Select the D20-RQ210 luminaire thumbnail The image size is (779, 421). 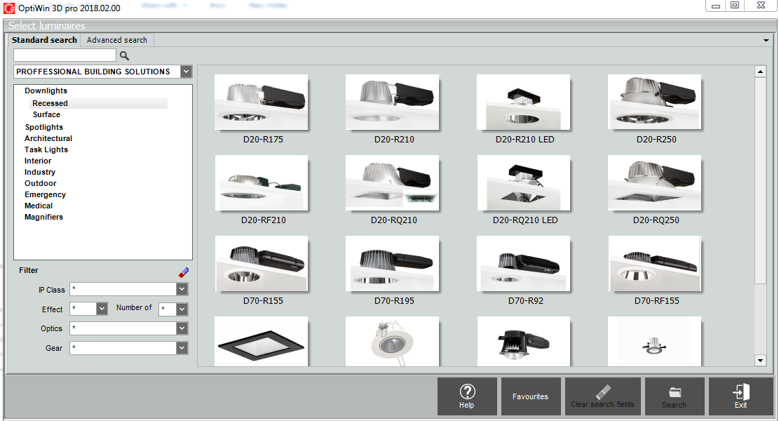click(393, 183)
